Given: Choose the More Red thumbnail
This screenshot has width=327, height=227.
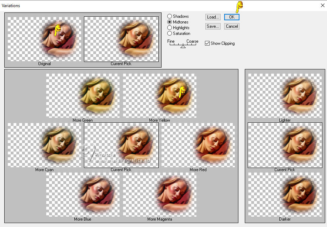Looking at the screenshot, I should pos(198,145).
